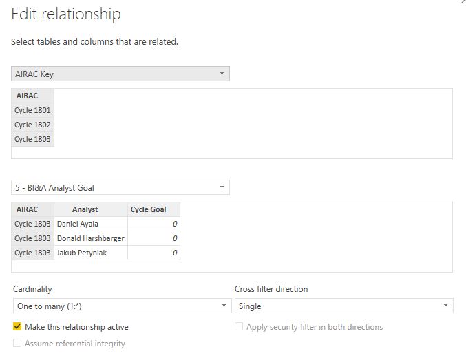Toggle Apply security filter in both directions
This screenshot has width=466, height=358.
(x=239, y=326)
